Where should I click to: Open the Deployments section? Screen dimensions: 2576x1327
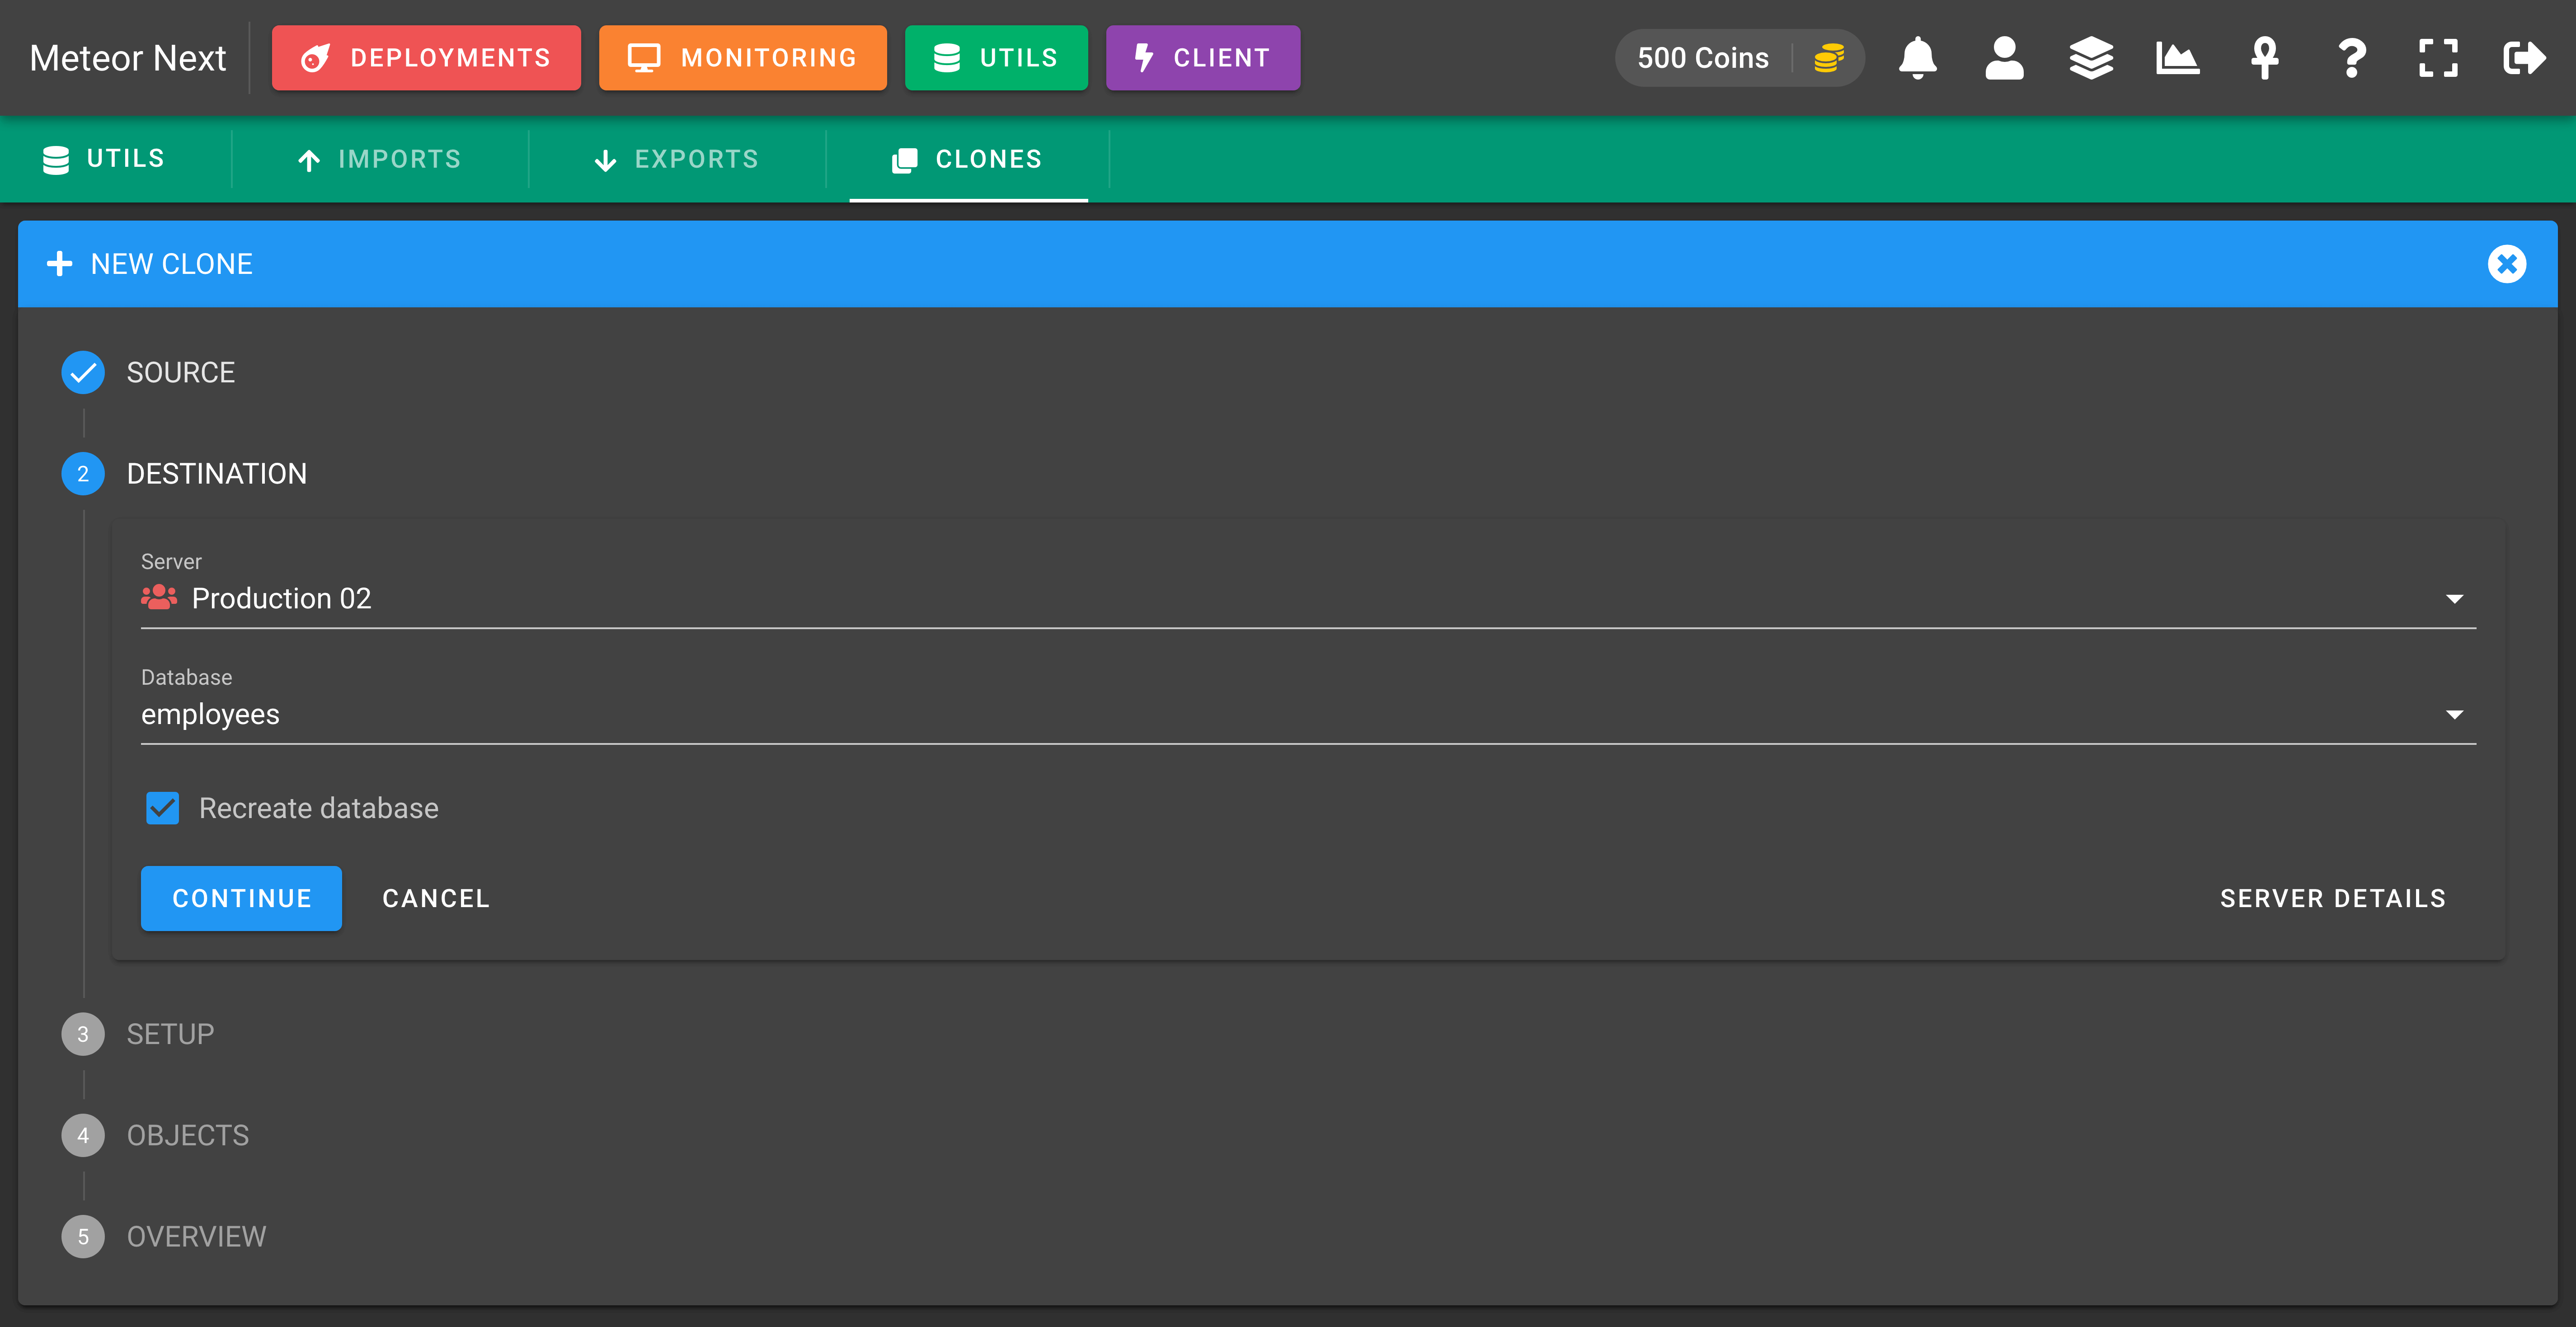426,58
